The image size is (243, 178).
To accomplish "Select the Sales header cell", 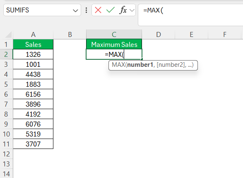I will [x=33, y=44].
